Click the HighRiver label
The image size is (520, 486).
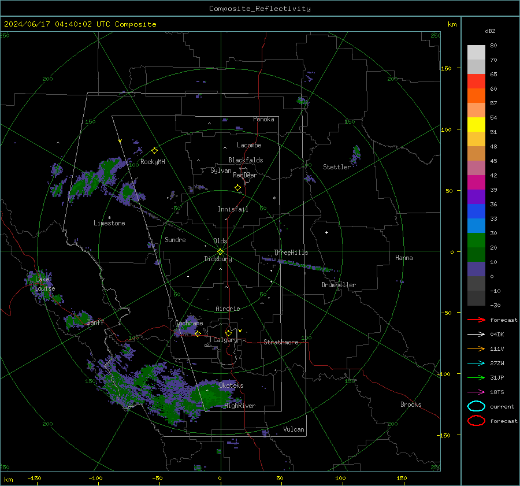[240, 406]
